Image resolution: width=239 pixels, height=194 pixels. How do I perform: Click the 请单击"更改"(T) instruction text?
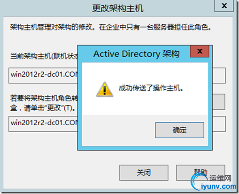[49, 108]
